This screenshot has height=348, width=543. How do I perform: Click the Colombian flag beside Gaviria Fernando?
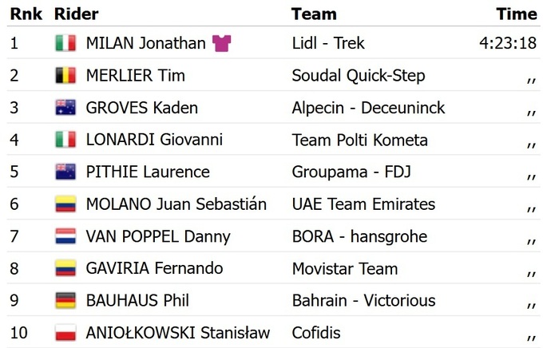tap(65, 268)
